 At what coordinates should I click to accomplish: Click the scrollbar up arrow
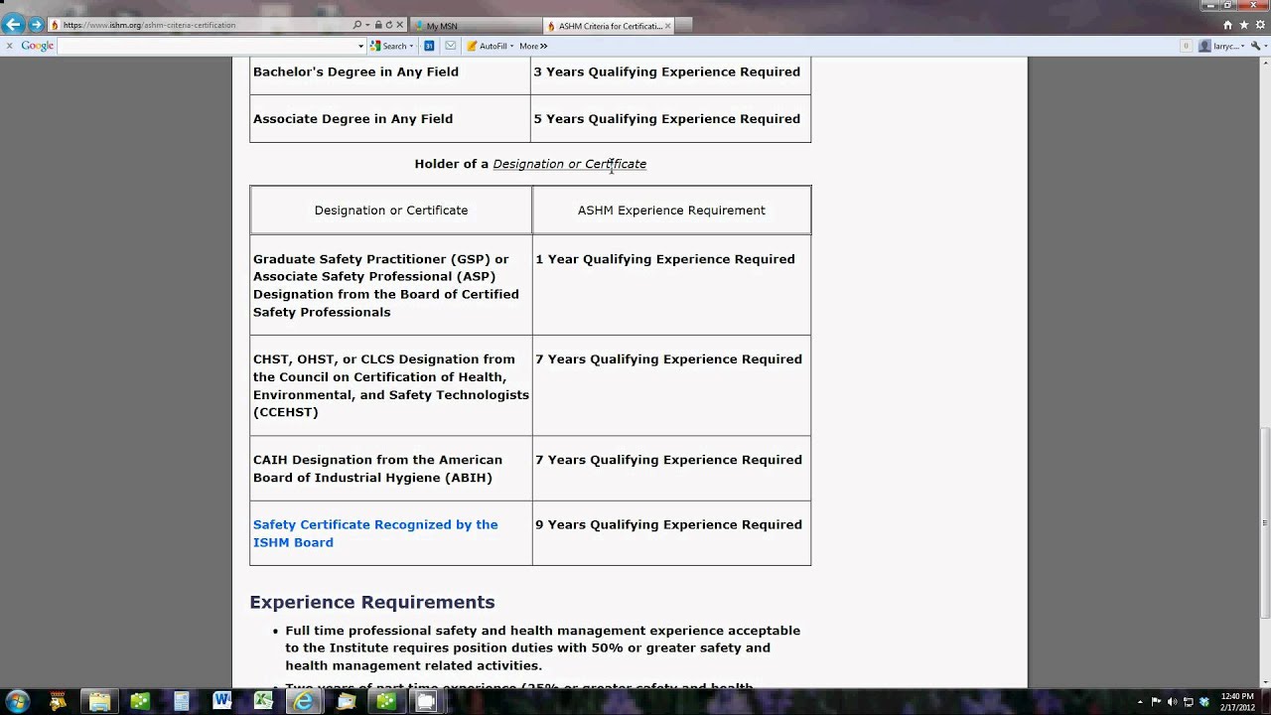[1264, 64]
